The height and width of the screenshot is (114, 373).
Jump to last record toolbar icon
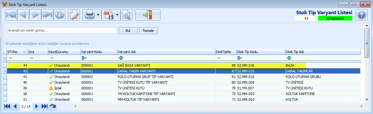pyautogui.click(x=47, y=15)
